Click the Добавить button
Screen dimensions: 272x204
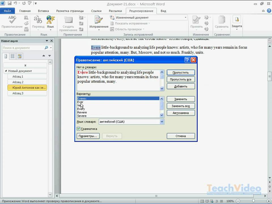181,86
